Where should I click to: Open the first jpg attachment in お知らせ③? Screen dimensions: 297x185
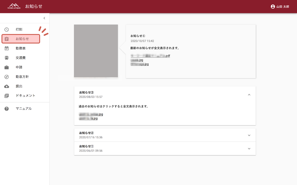click(x=91, y=114)
